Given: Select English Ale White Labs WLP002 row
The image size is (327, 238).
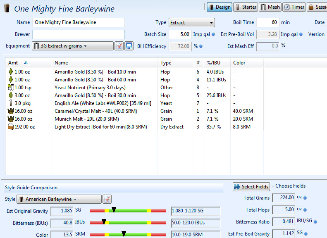Looking at the screenshot, I should pyautogui.click(x=103, y=103).
